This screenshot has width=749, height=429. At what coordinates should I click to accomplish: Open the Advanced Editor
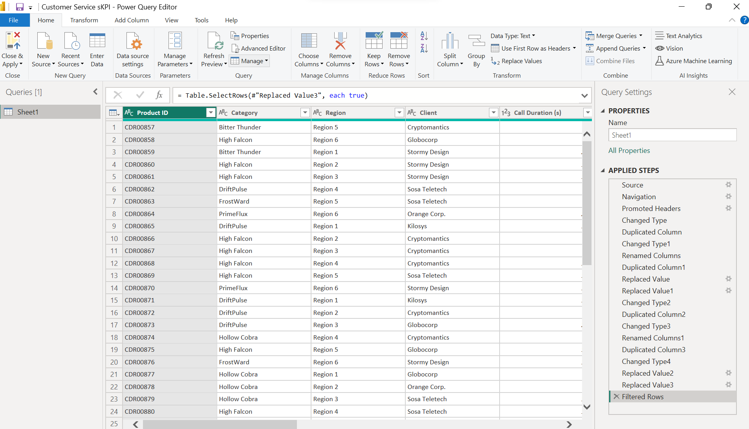click(258, 48)
